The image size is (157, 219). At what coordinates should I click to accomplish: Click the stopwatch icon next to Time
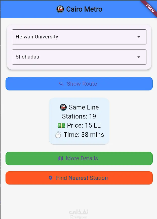point(58,135)
